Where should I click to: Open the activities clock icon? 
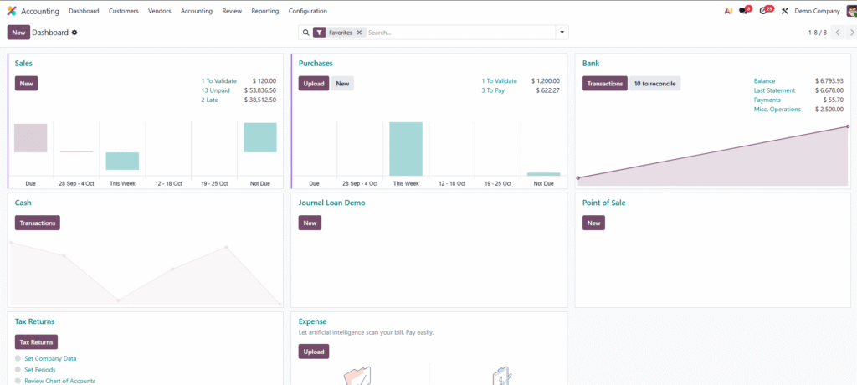[x=763, y=11]
